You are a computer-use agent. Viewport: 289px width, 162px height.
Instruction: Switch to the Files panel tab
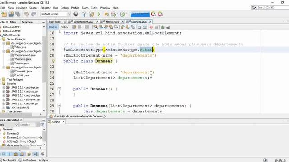(13, 22)
